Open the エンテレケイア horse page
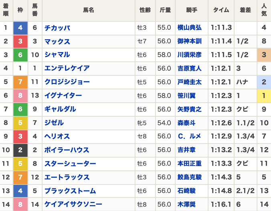The height and width of the screenshot is (211, 271). pyautogui.click(x=67, y=69)
